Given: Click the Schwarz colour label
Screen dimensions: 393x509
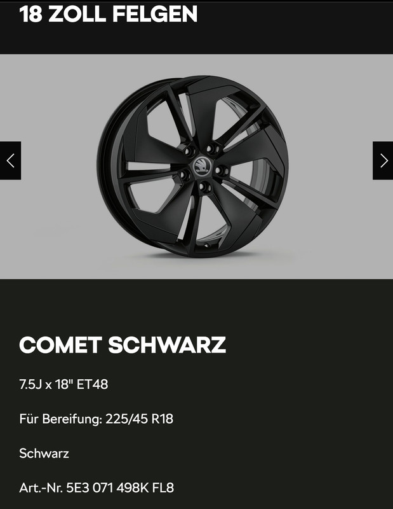Looking at the screenshot, I should (x=44, y=453).
